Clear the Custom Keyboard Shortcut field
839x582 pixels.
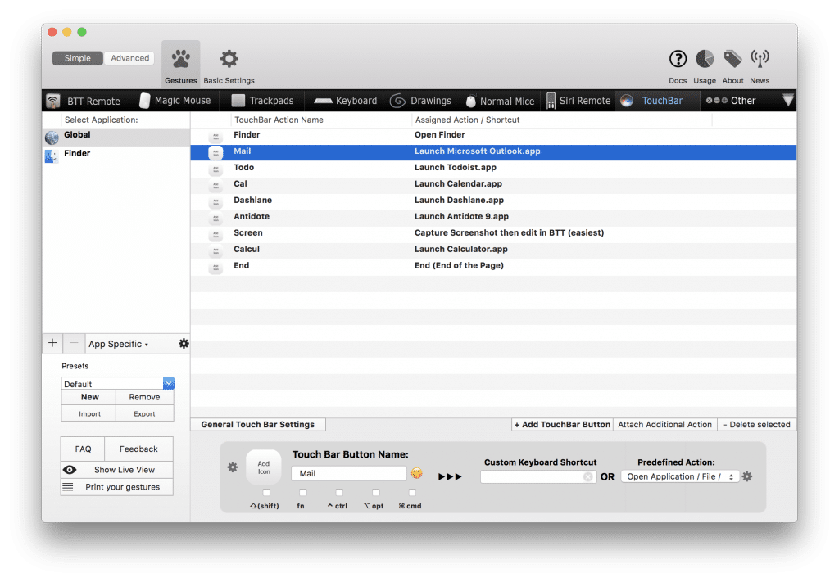[x=588, y=476]
